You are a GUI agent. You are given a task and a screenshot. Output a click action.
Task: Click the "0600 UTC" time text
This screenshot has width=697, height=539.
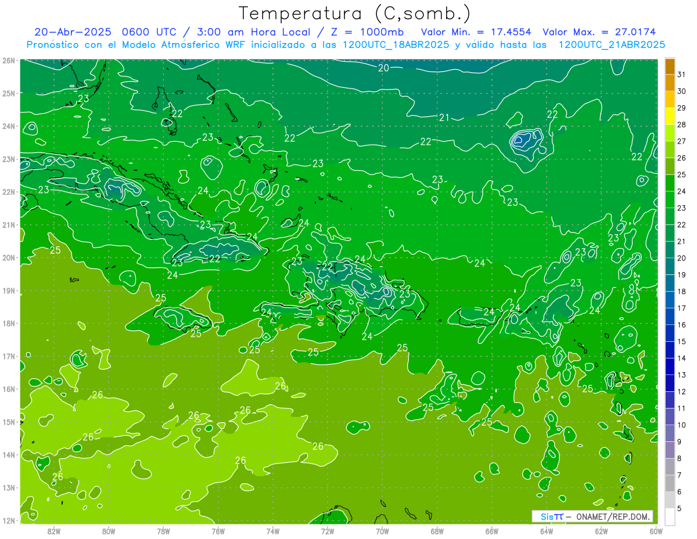(x=148, y=32)
